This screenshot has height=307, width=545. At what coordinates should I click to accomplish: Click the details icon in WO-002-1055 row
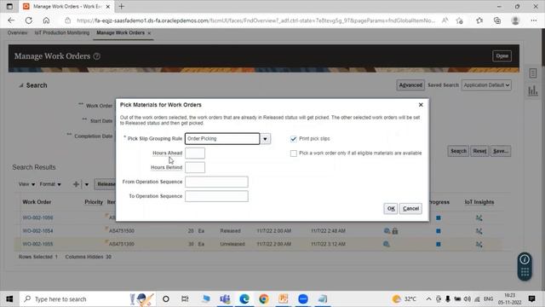pos(387,244)
